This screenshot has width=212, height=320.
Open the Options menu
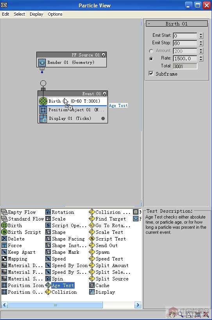55,14
